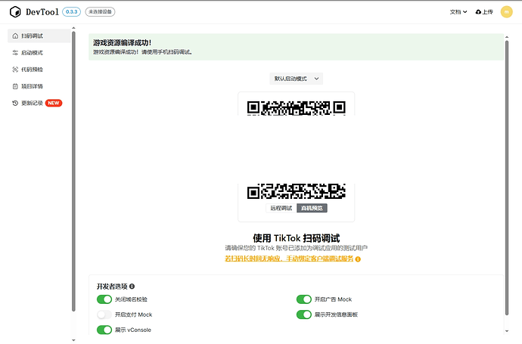Click the sidebar vertical scrollbar
This screenshot has width=522, height=344.
pyautogui.click(x=73, y=172)
